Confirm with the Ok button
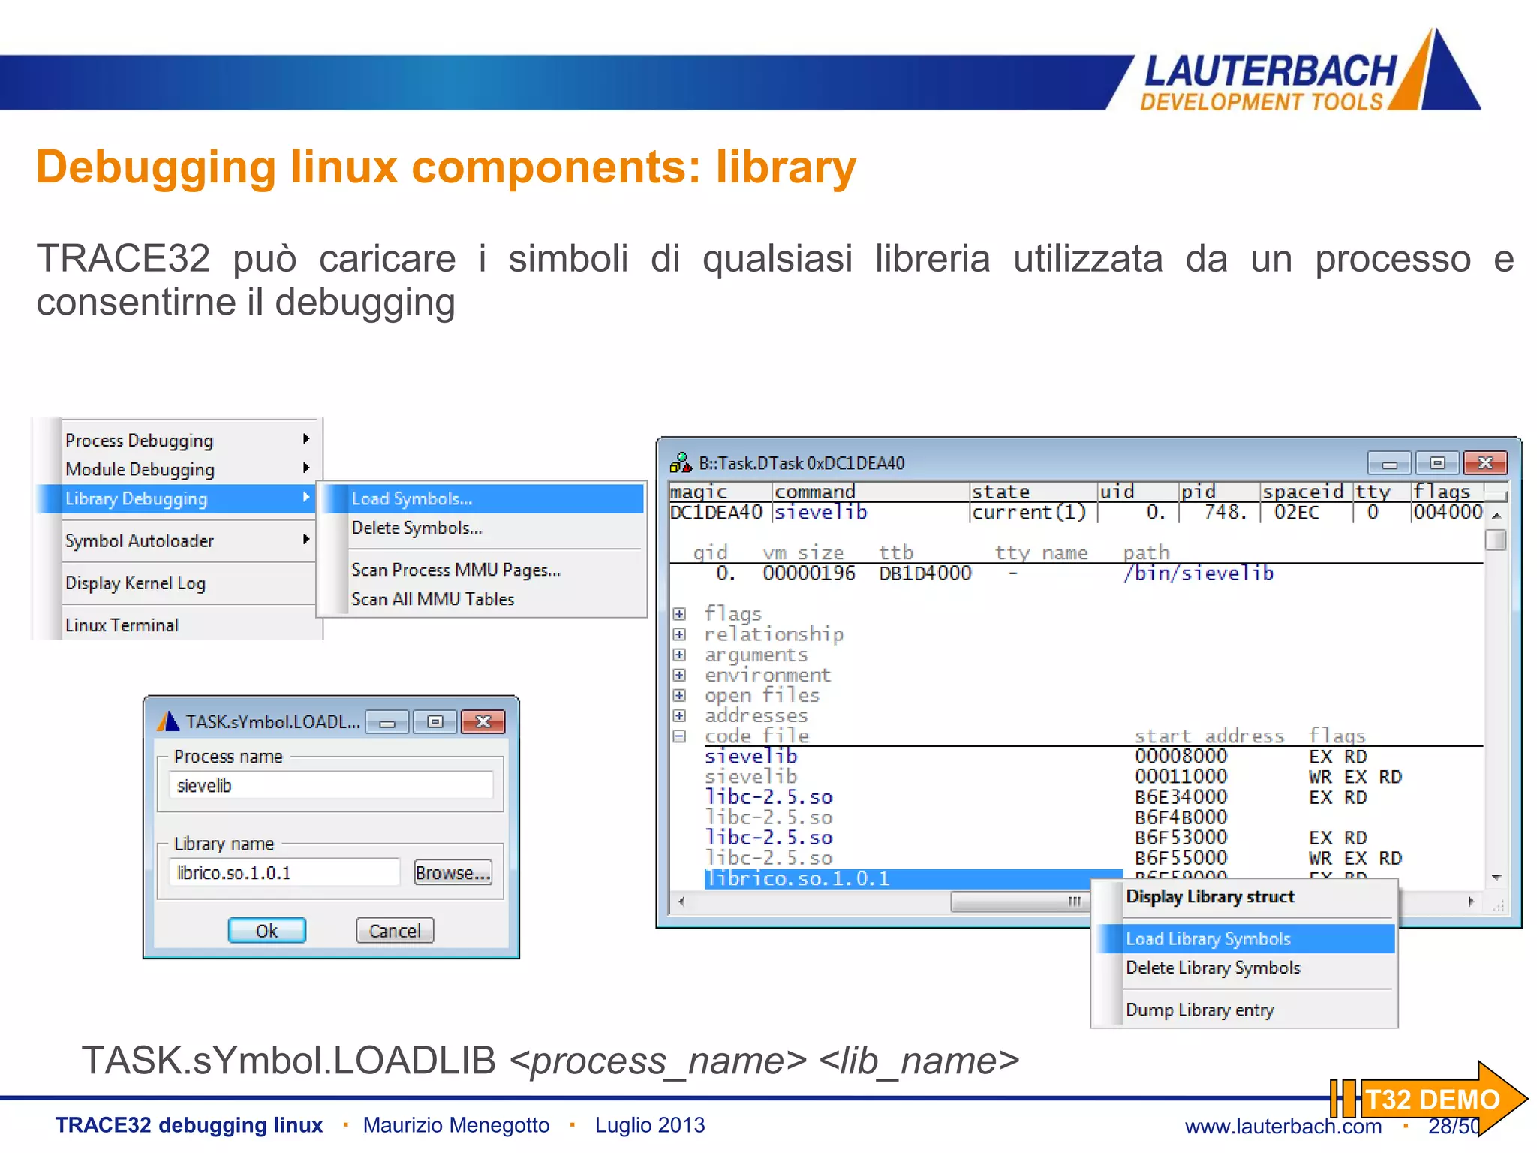1537x1153 pixels. 266,930
